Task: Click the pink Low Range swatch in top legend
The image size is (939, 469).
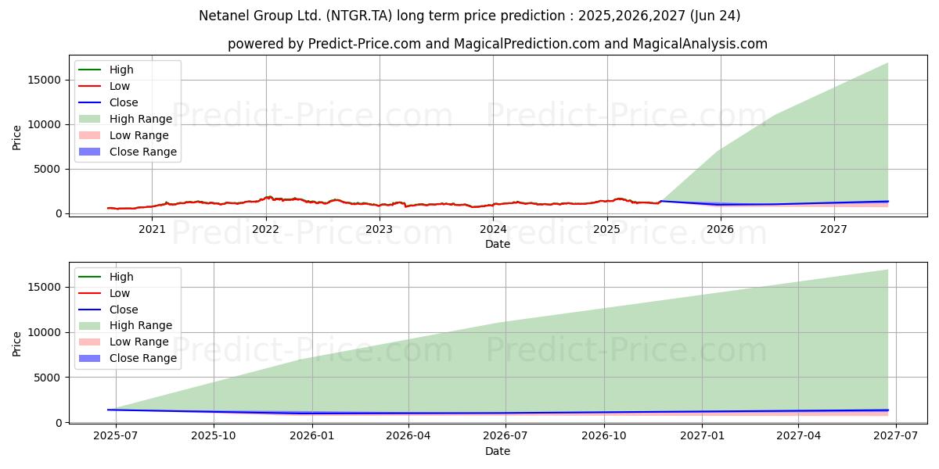Action: pyautogui.click(x=90, y=135)
